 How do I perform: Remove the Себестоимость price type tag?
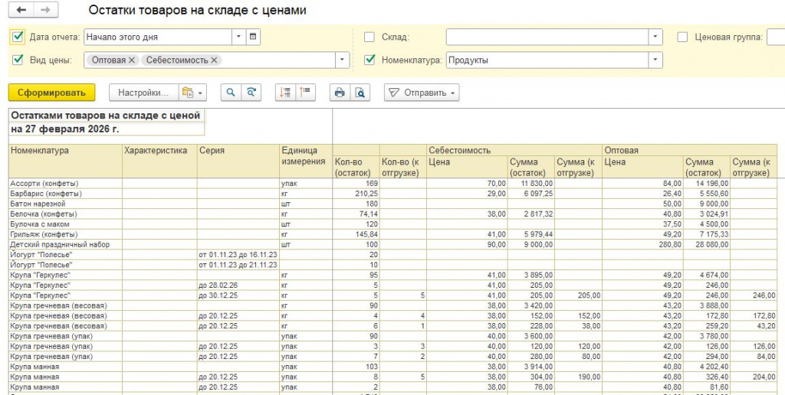point(214,60)
